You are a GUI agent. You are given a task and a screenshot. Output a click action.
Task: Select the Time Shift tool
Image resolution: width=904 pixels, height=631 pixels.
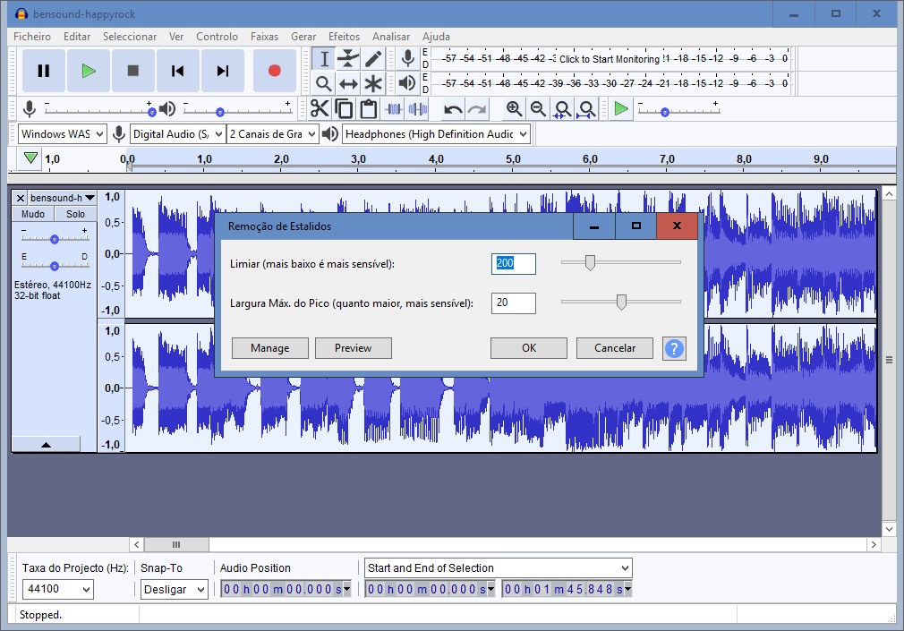point(348,83)
